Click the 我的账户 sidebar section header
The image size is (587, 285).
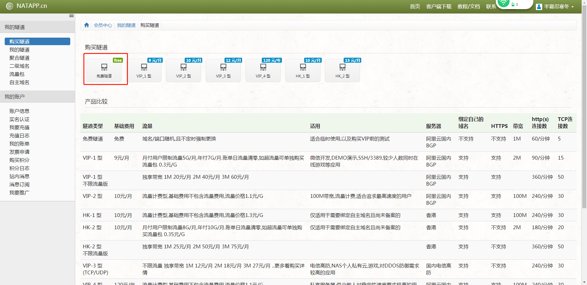(x=37, y=97)
